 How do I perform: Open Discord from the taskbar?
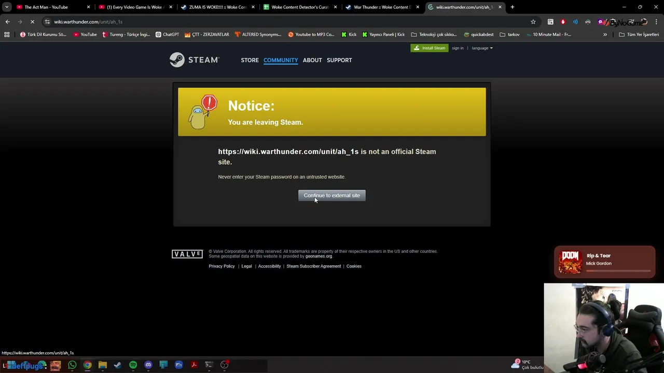coord(148,365)
